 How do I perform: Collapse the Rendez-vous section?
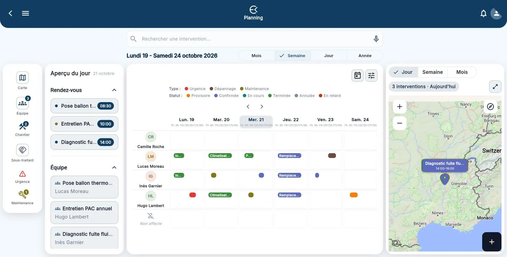pos(114,90)
